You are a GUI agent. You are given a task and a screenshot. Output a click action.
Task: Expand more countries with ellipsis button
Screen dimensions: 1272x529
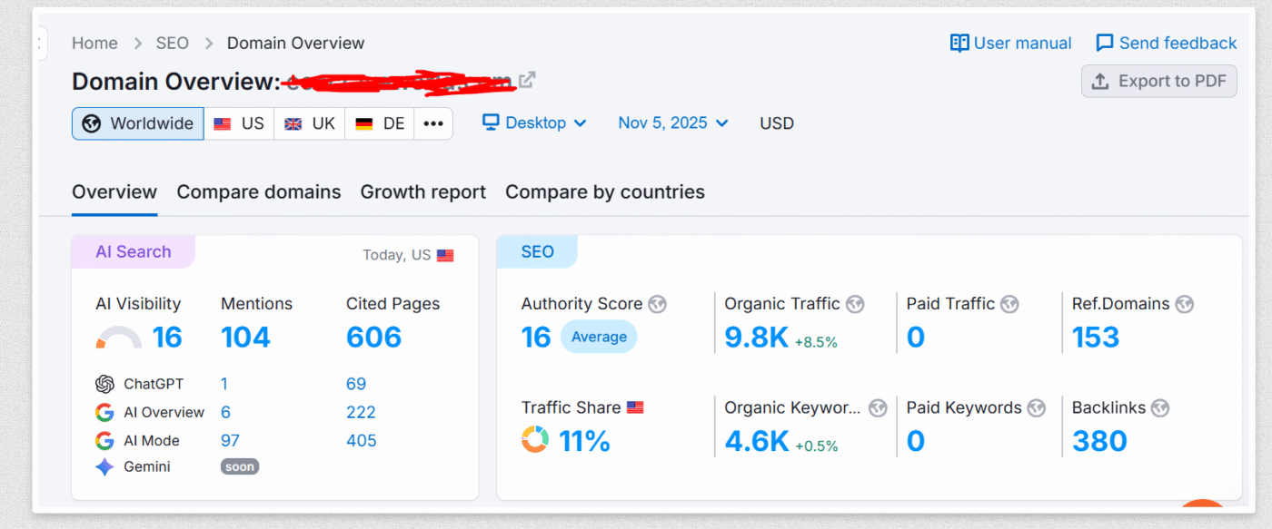433,123
